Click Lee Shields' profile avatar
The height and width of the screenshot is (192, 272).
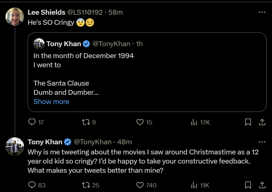[x=15, y=17]
